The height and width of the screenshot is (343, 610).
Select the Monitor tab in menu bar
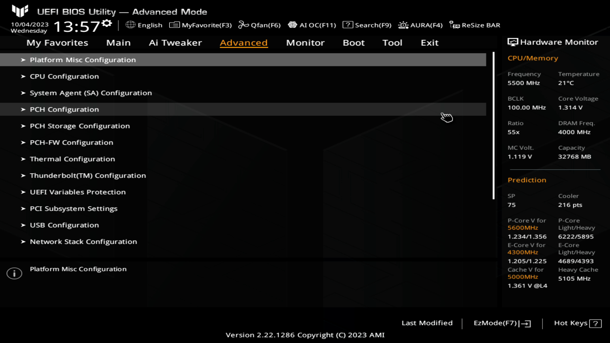305,42
